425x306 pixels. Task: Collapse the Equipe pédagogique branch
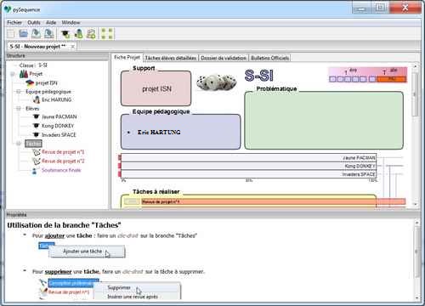[x=19, y=92]
